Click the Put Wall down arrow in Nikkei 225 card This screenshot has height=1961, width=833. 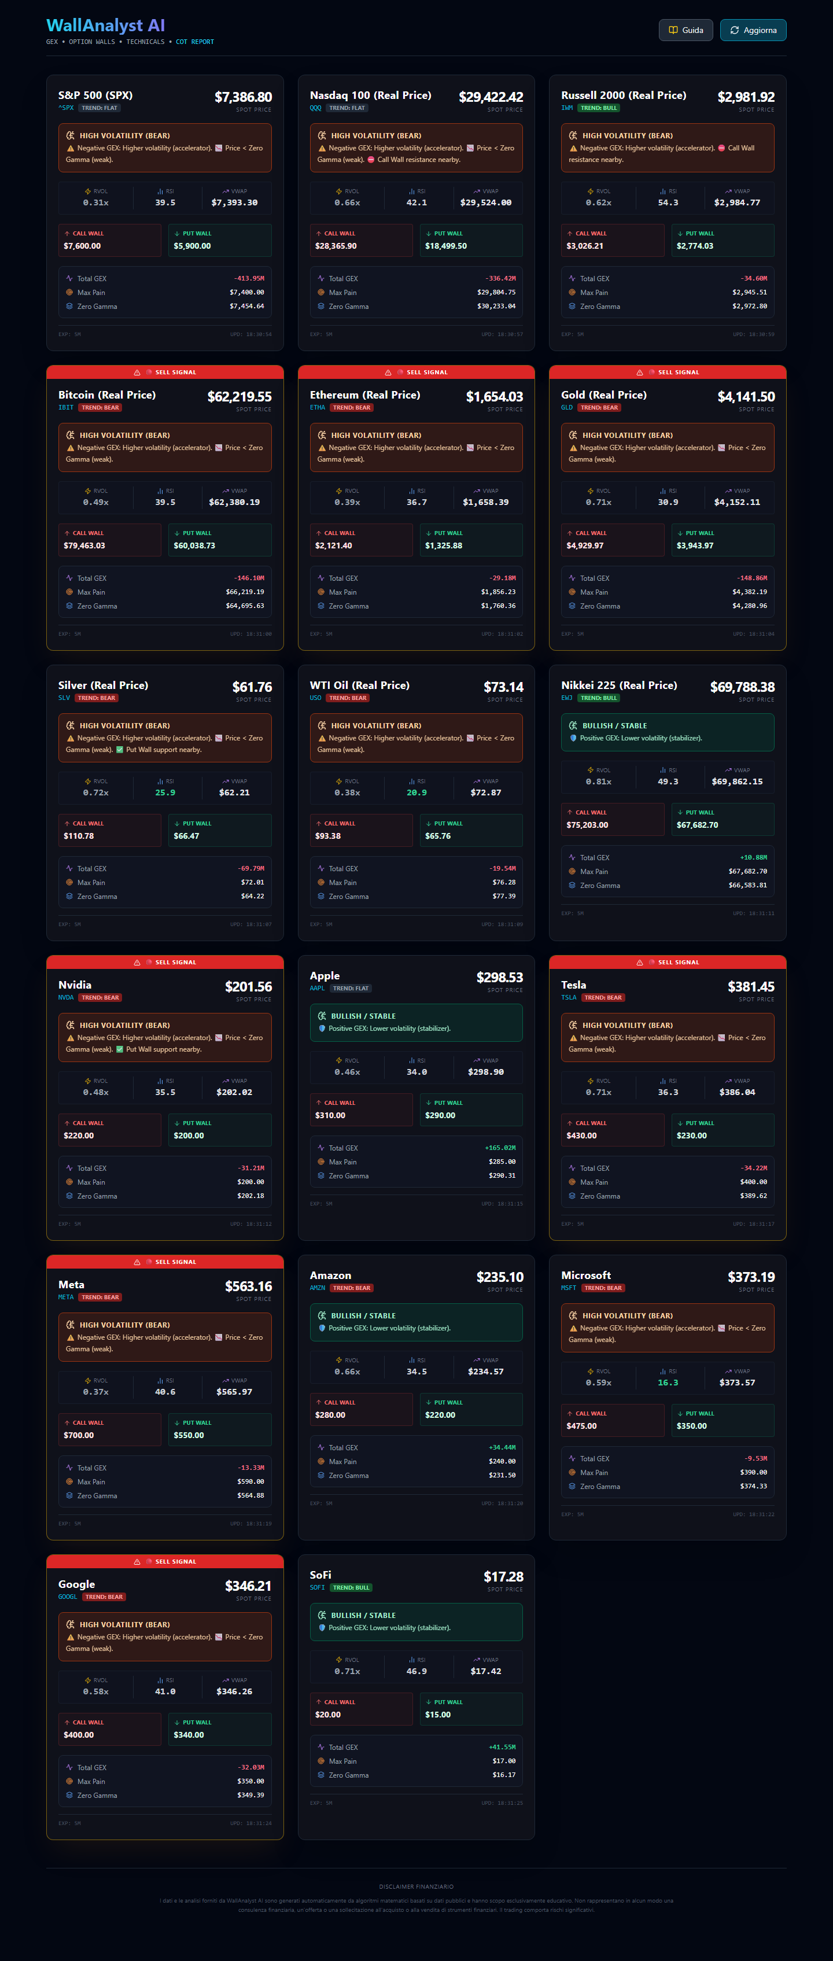680,812
